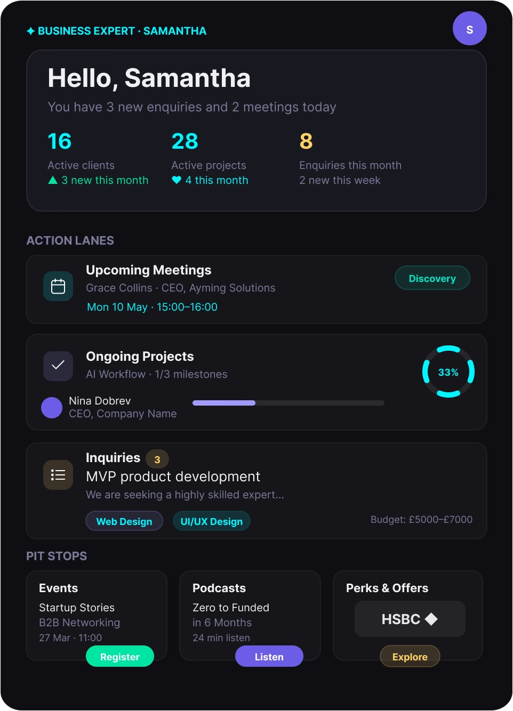This screenshot has height=711, width=513.
Task: Click the checkmark icon for Ongoing Projects
Action: pos(58,366)
